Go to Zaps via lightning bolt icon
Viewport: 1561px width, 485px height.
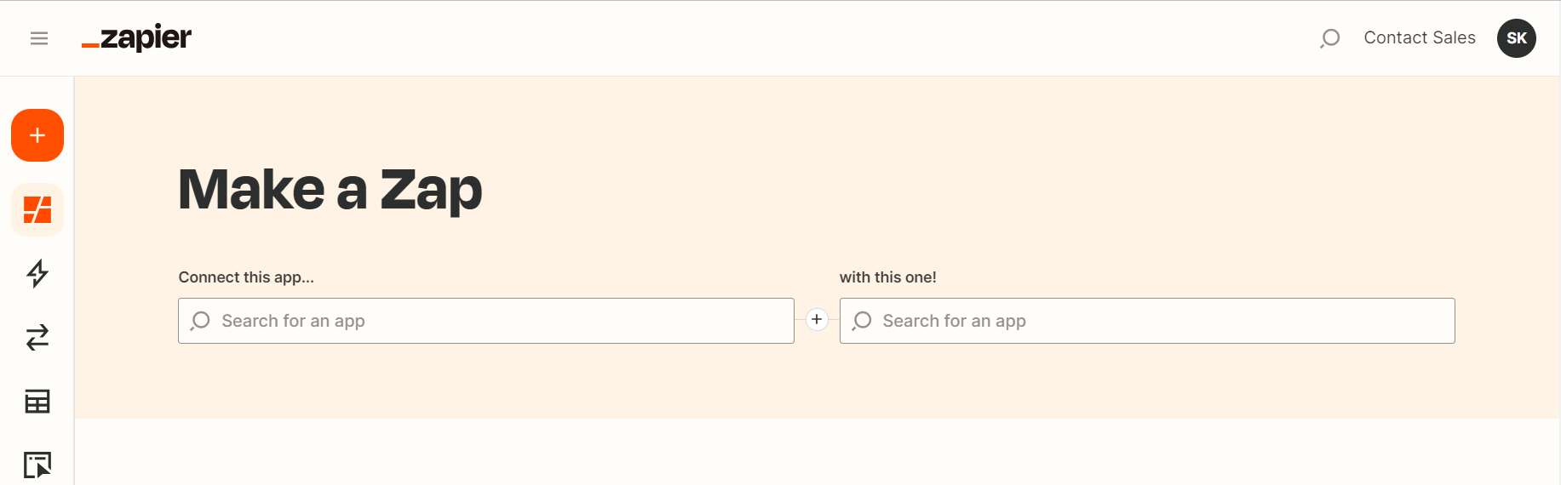37,273
